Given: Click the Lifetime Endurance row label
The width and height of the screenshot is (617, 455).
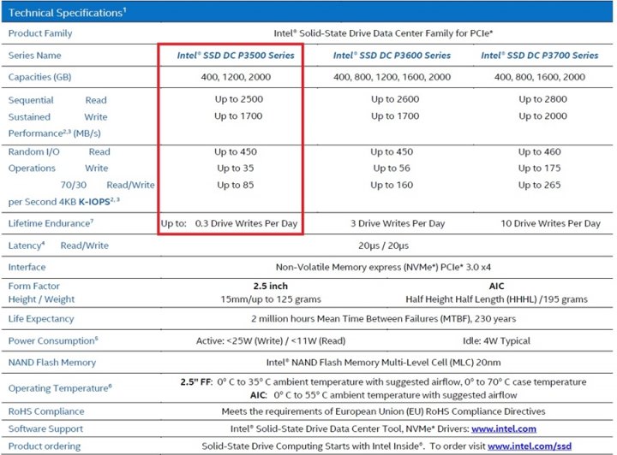Looking at the screenshot, I should (51, 223).
